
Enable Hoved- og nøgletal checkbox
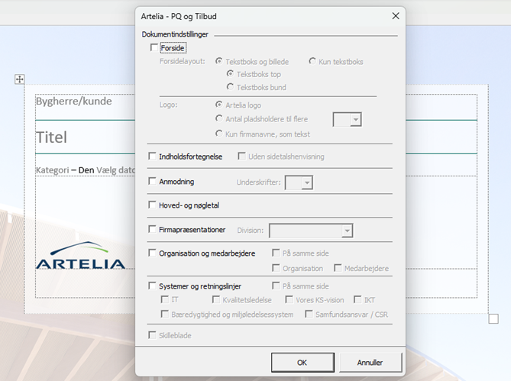click(x=152, y=205)
